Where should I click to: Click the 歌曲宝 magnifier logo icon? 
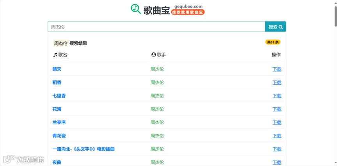[x=136, y=9]
